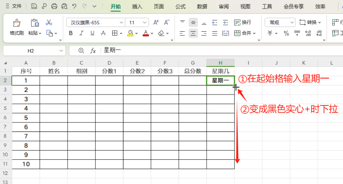Open the 会员专享 tab
The height and width of the screenshot is (184, 343).
pos(294,7)
